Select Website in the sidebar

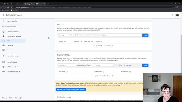tap(10, 45)
